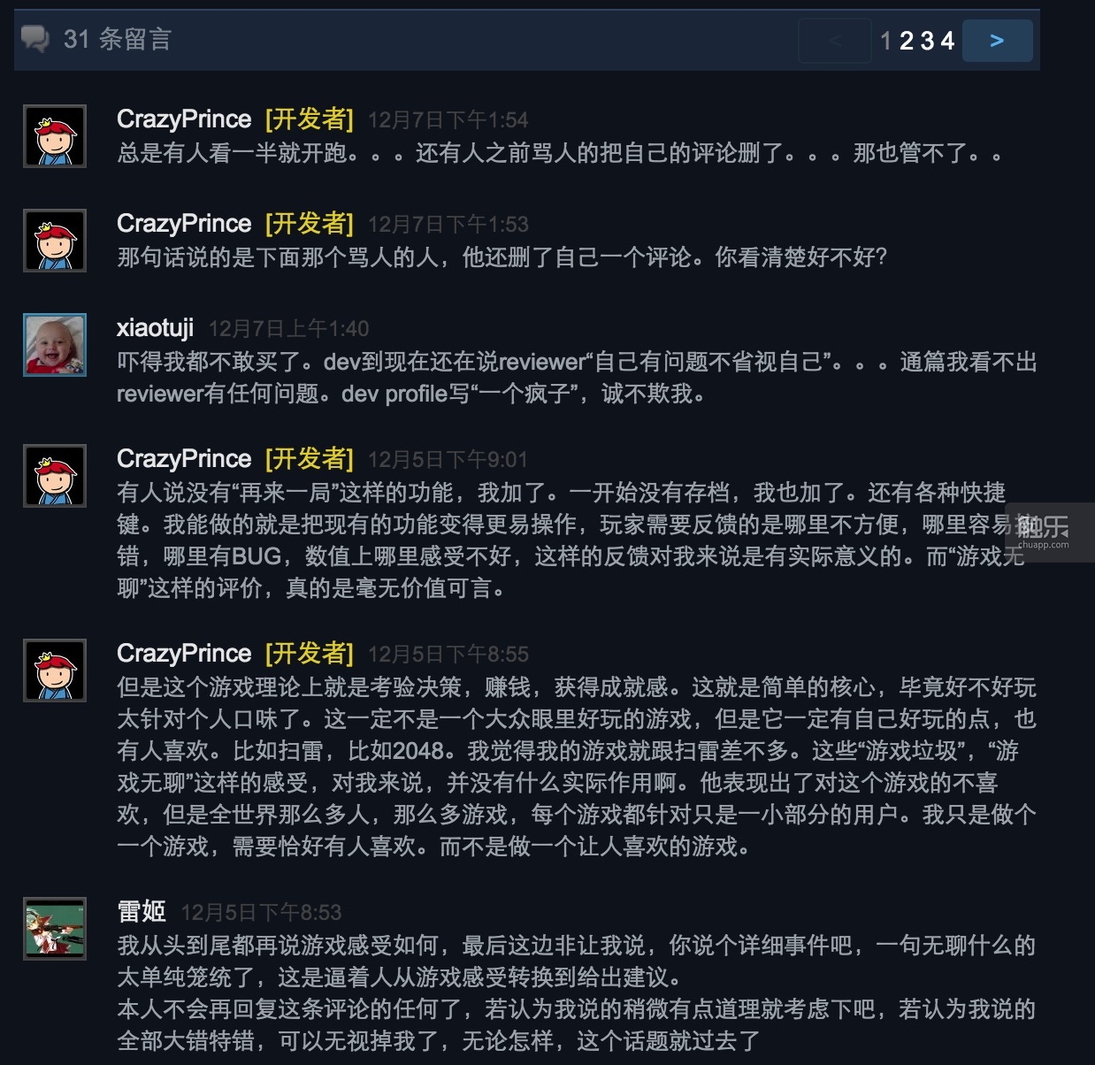Open CrazyPrince avatar on 8:55 comment

click(x=55, y=670)
